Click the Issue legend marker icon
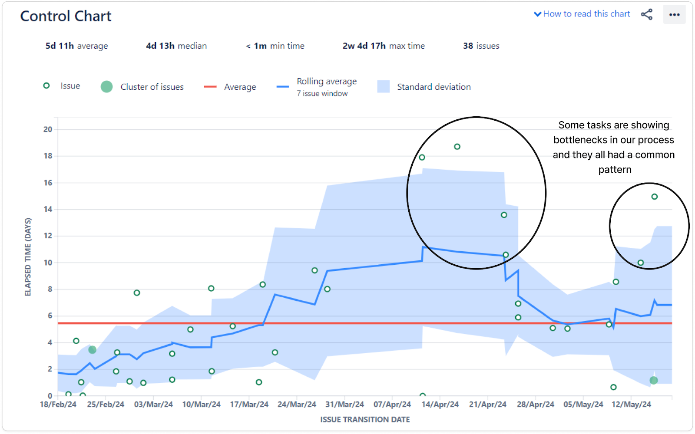This screenshot has width=695, height=434. pos(46,85)
